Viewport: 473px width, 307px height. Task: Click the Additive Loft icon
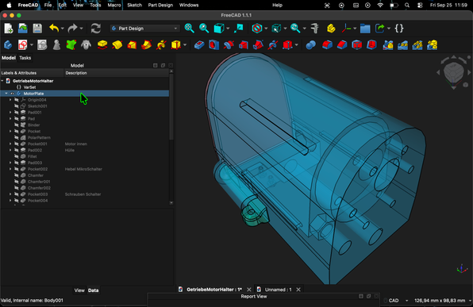(x=132, y=45)
